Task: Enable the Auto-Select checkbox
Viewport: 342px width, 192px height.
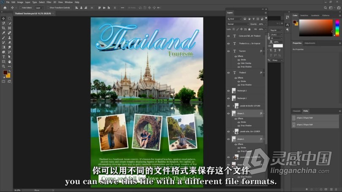Action: [21, 8]
